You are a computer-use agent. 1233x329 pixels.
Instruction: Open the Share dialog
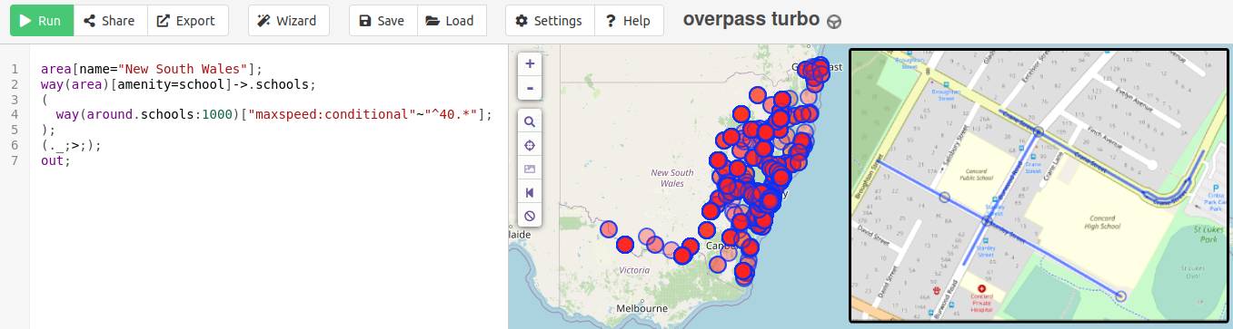coord(109,21)
